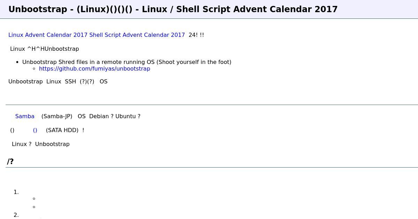Click the "/?" section heading
Screen dimensions: 418x219
(10, 162)
